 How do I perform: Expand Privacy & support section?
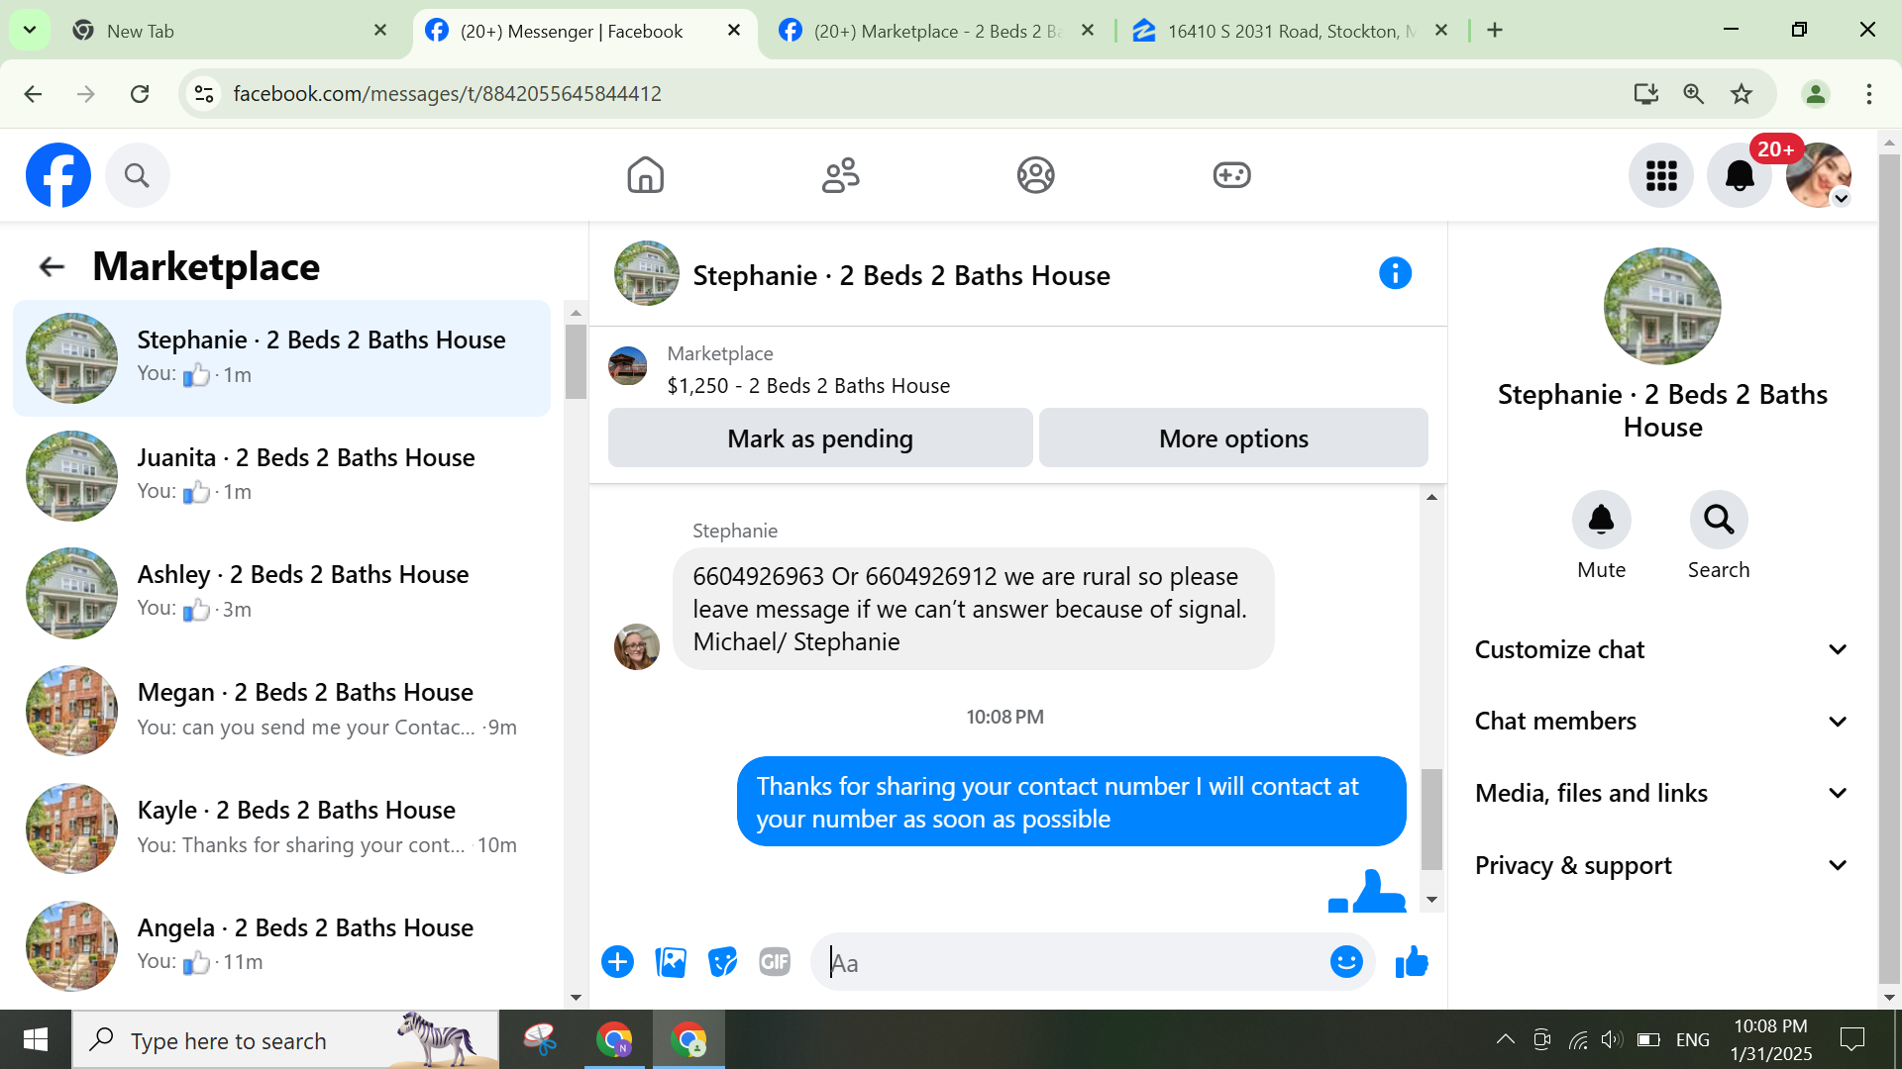[x=1662, y=866]
